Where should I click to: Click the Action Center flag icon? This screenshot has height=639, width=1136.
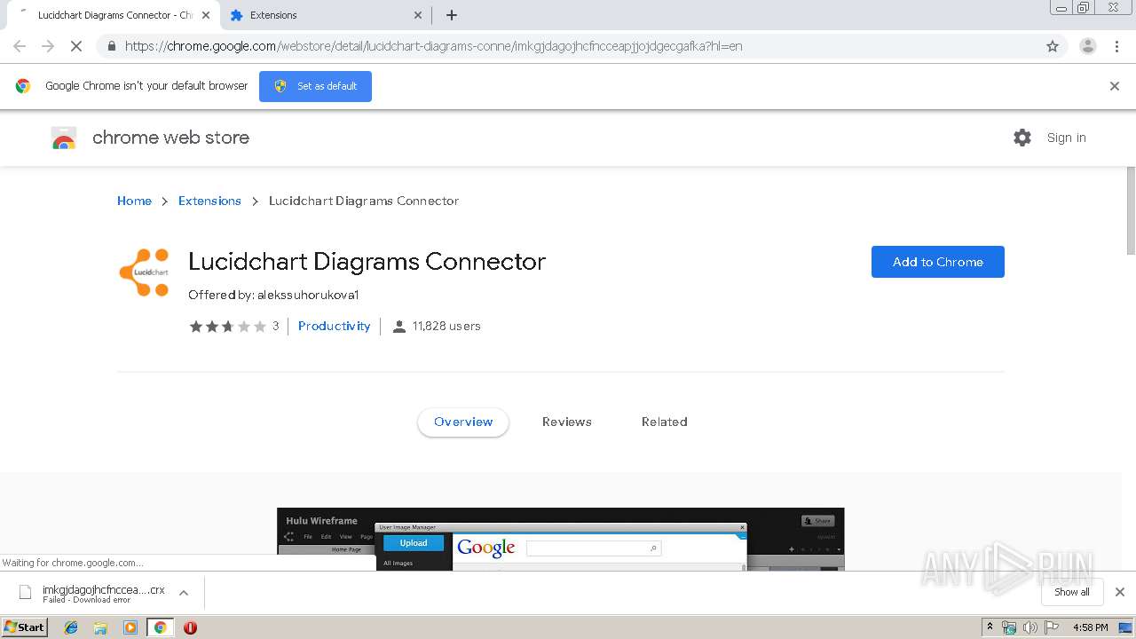1053,627
